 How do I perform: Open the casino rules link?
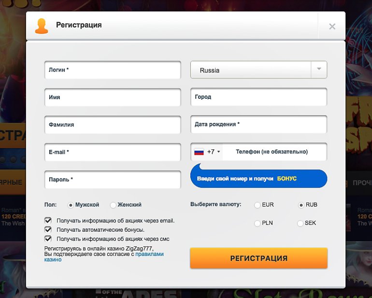[149, 254]
